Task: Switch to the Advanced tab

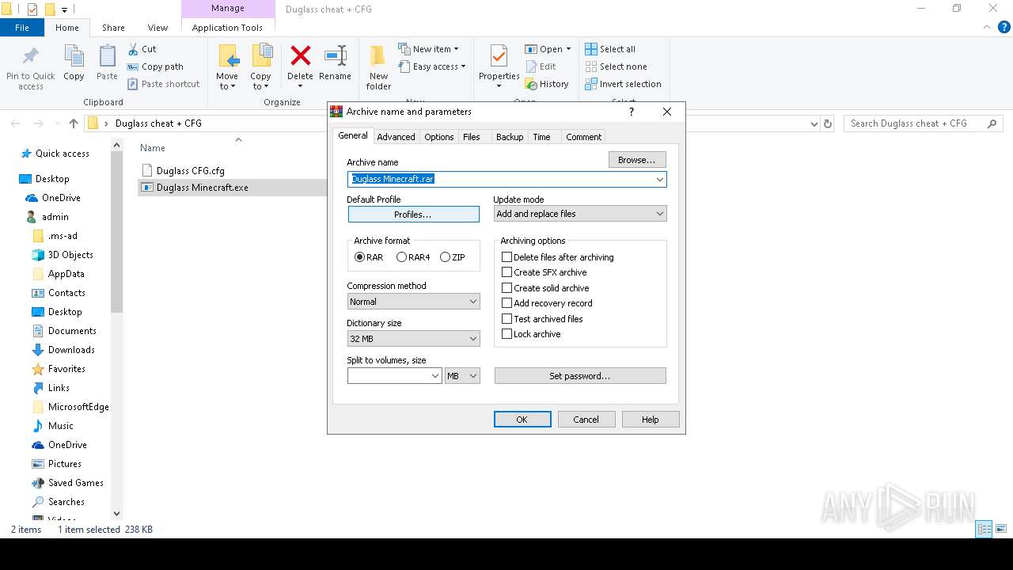Action: coord(396,137)
